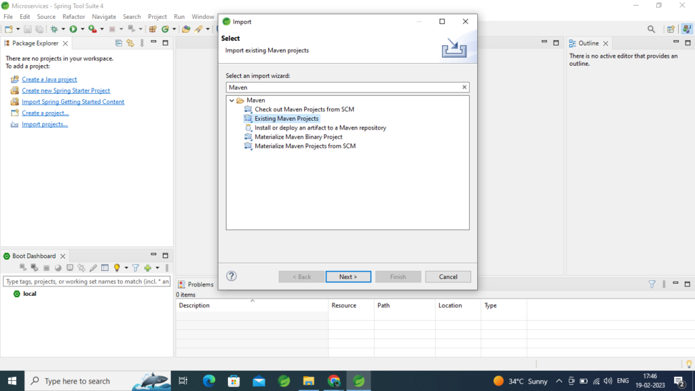This screenshot has width=695, height=391.
Task: Click the green Run button in main toolbar
Action: click(73, 29)
